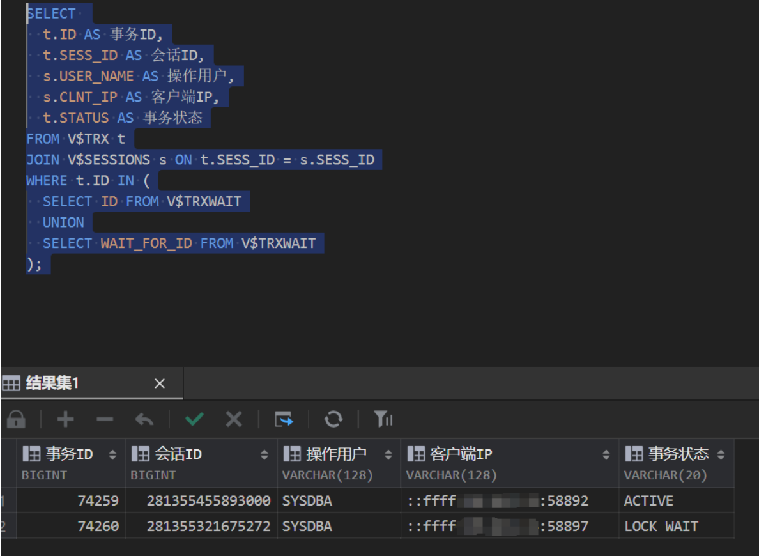Image resolution: width=759 pixels, height=556 pixels.
Task: Place cursor on the FROM V$TRX t line
Action: coord(76,139)
